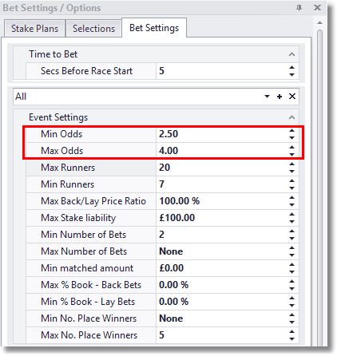Collapse the Time to Bet section
Image resolution: width=337 pixels, height=356 pixels.
[x=292, y=54]
